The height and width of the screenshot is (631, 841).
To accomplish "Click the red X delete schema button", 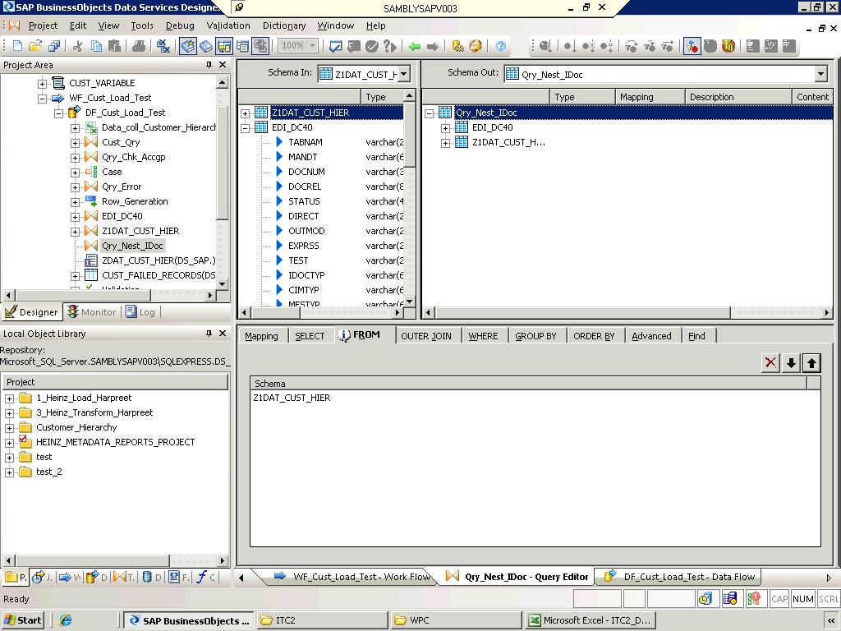I will [770, 363].
